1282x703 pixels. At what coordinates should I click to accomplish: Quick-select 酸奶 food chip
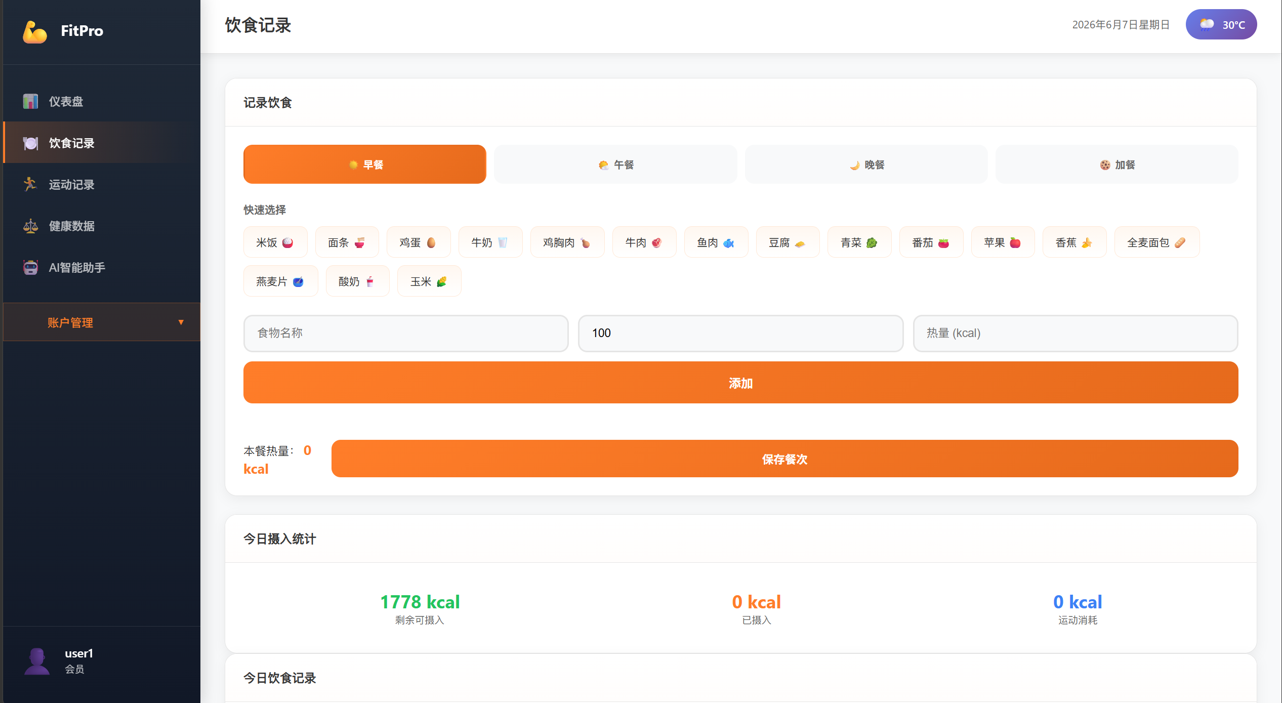click(357, 281)
